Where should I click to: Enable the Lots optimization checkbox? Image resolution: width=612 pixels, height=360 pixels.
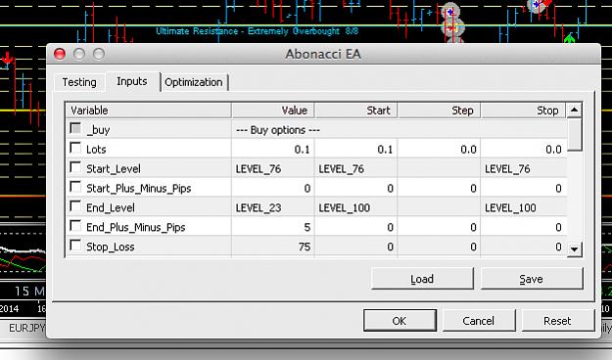coord(75,148)
